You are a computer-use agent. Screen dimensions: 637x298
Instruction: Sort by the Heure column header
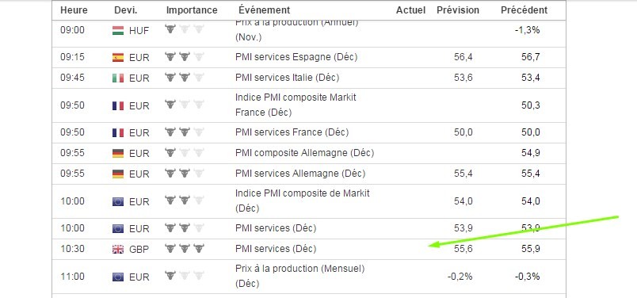tap(74, 10)
